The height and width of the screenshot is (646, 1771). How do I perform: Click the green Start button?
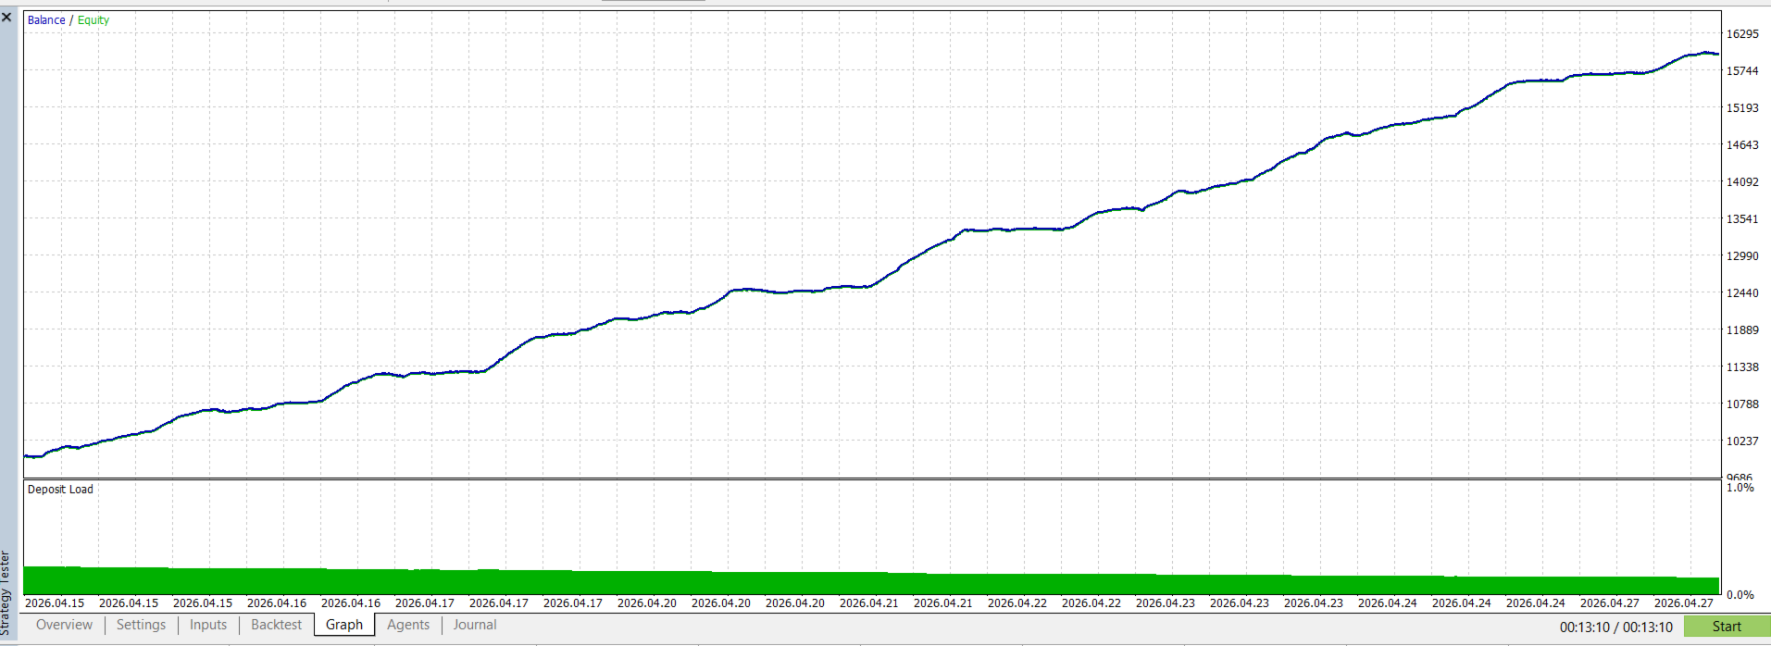point(1727,627)
